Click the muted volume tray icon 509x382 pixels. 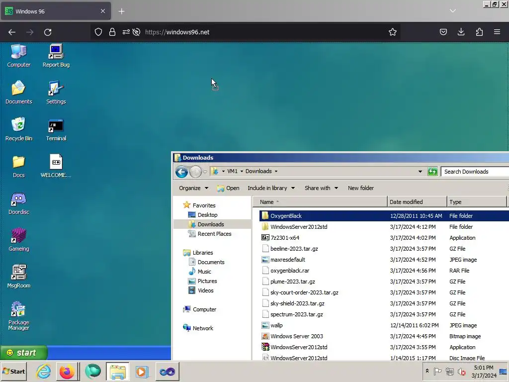point(461,371)
